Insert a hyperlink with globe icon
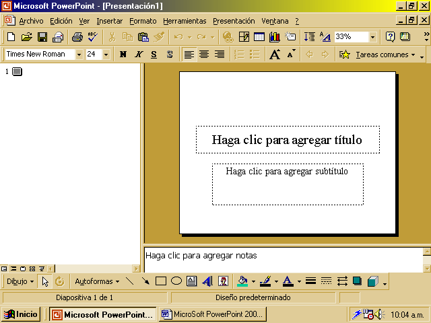Image resolution: width=431 pixels, height=323 pixels. 228,37
